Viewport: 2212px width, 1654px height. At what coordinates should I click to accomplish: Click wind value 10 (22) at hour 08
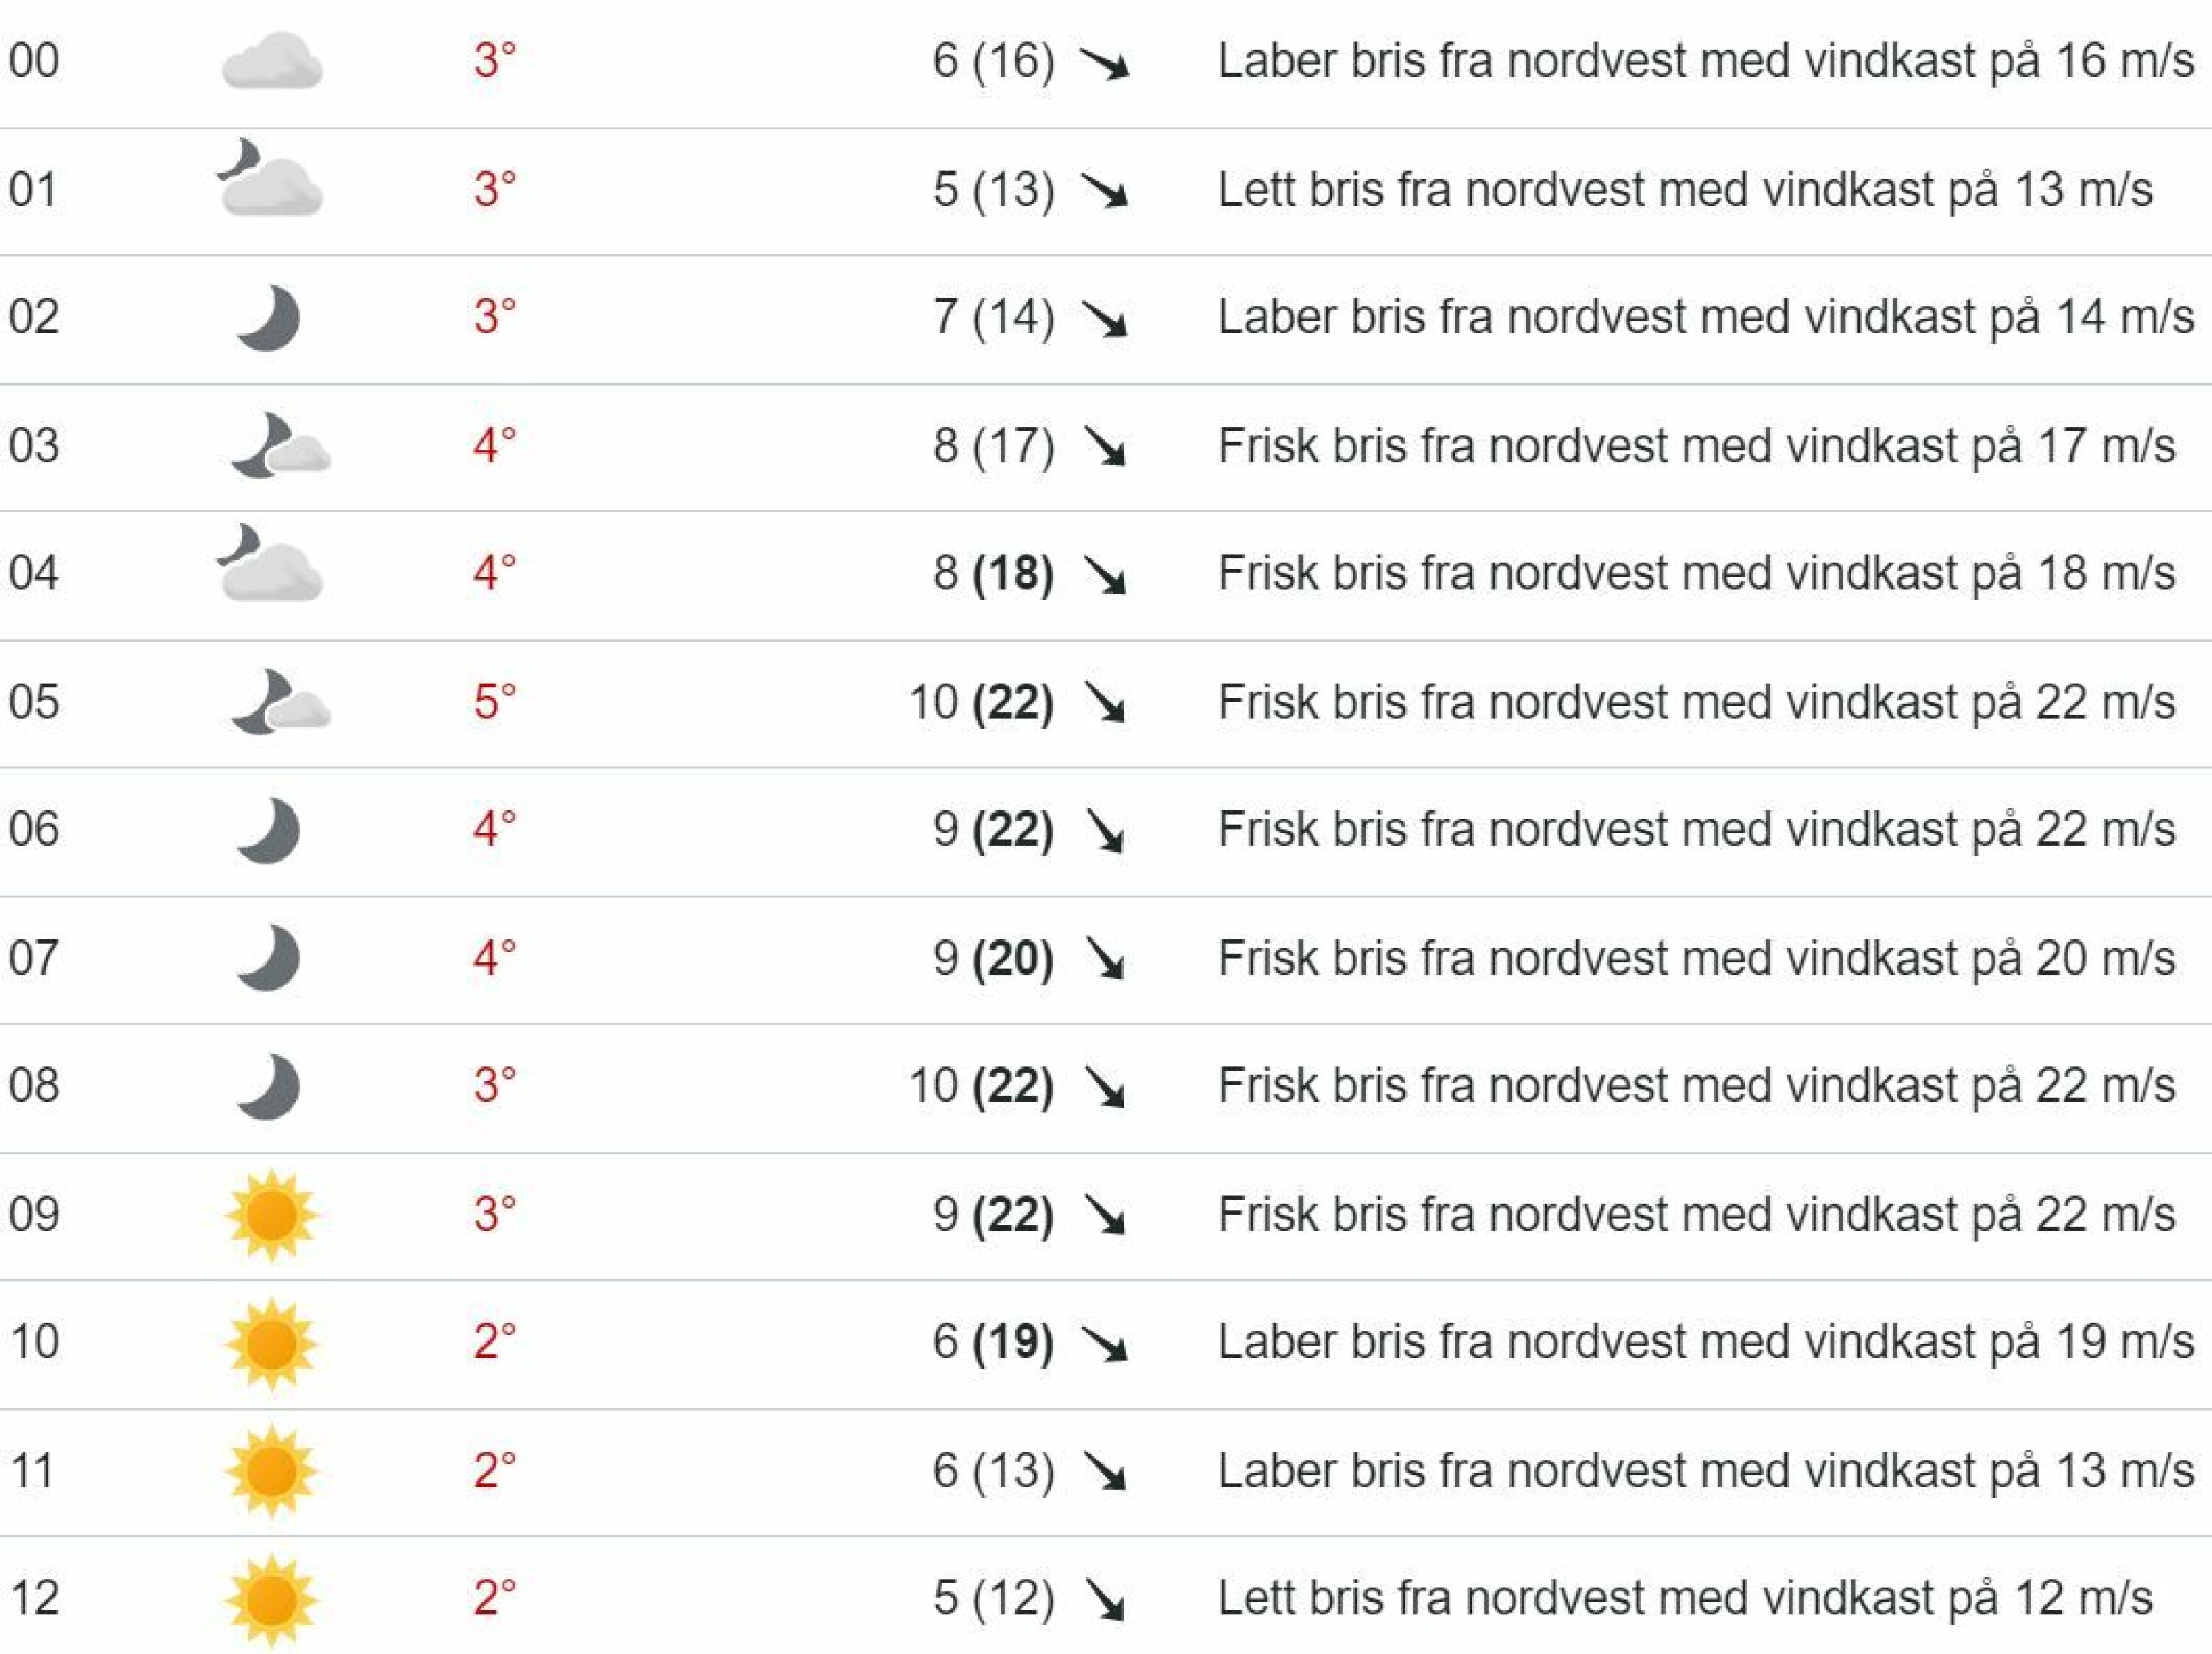tap(981, 1086)
